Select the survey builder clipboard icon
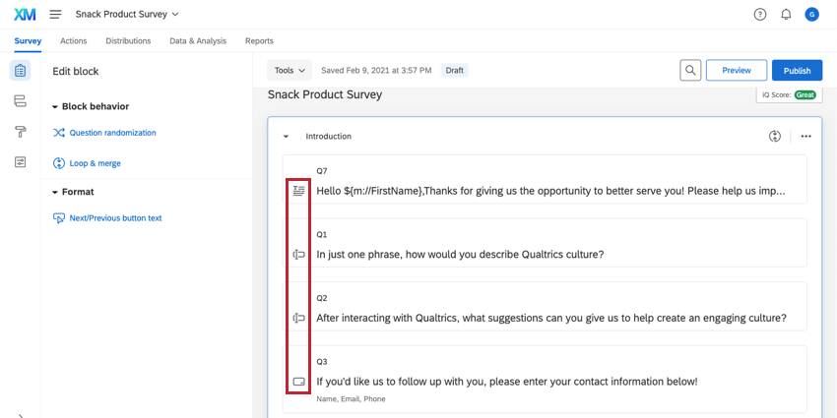The image size is (837, 418). click(x=20, y=71)
